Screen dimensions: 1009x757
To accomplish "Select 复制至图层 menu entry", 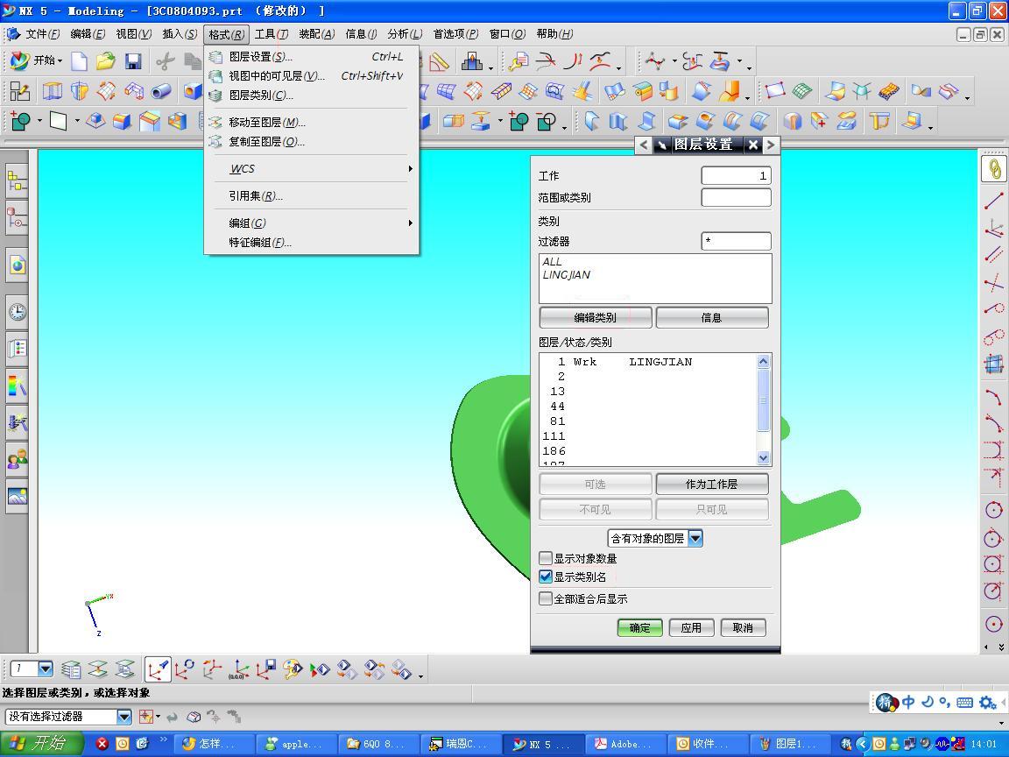I will coord(312,142).
